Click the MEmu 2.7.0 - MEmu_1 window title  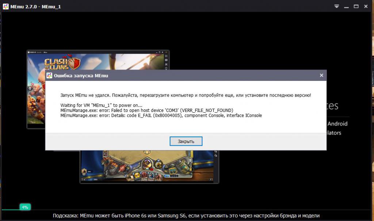coord(36,6)
